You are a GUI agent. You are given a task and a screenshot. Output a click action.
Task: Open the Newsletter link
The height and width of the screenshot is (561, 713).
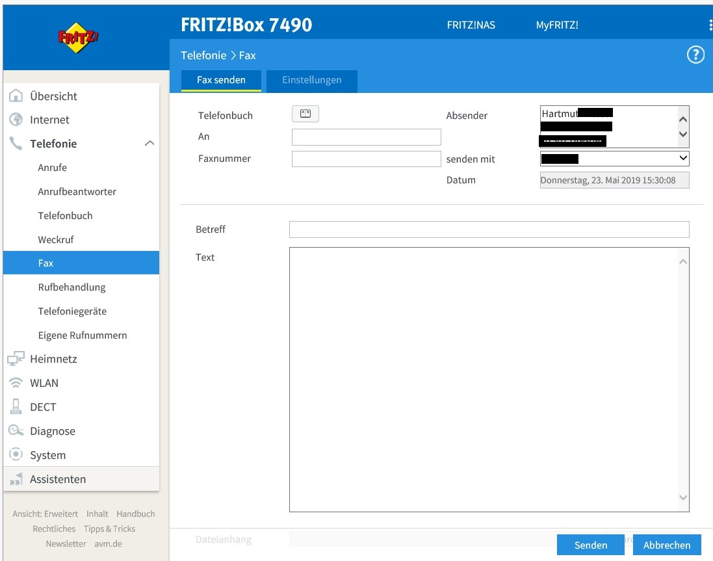(66, 543)
